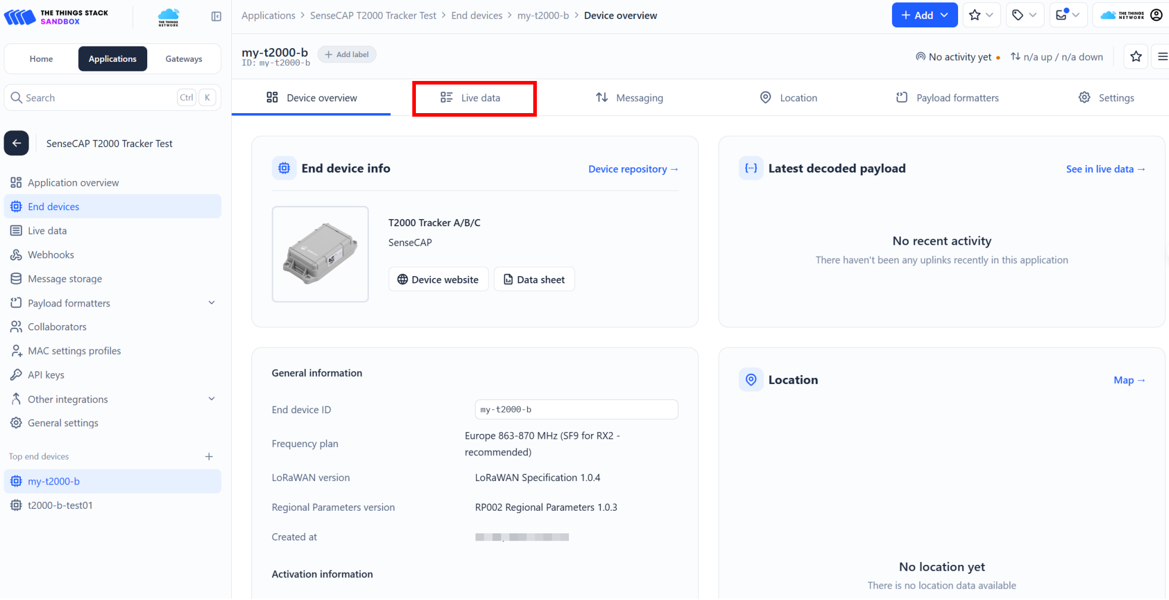1169x600 pixels.
Task: Open Webhooks in the sidebar
Action: click(x=51, y=255)
